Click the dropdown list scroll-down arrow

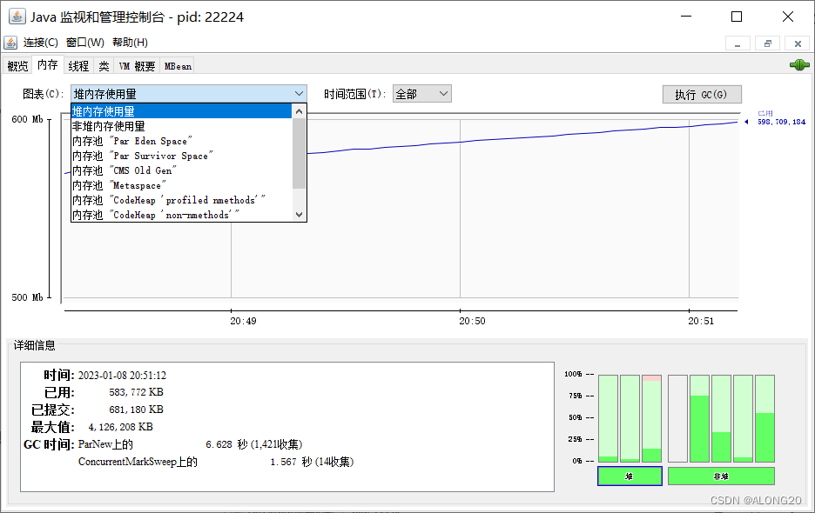[299, 215]
